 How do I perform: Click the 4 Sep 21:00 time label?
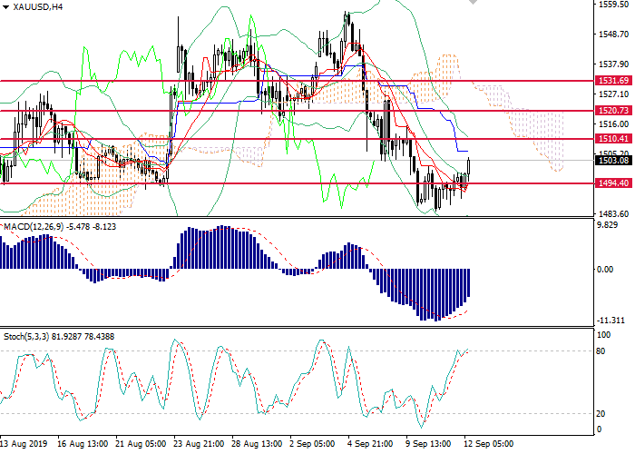[x=370, y=445]
